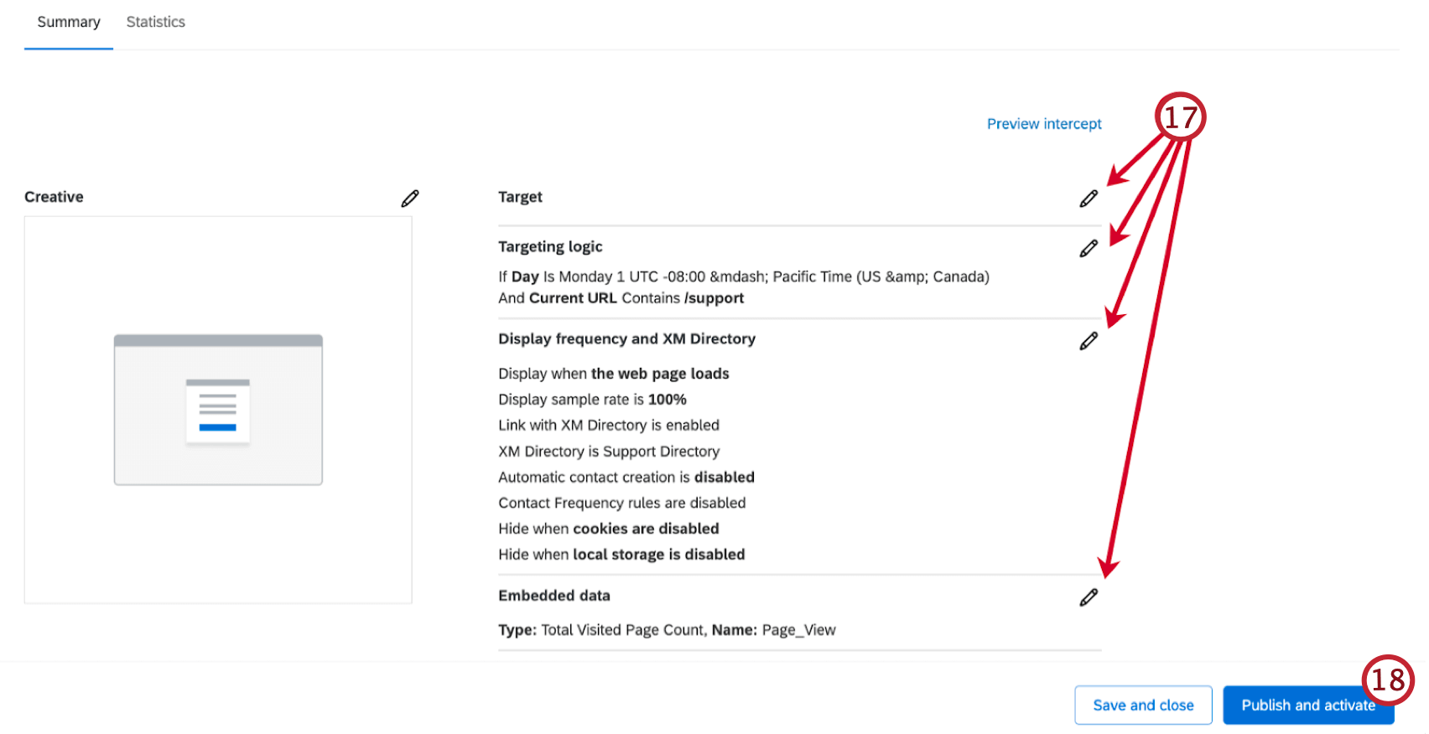Edit the Creative with pencil icon

pyautogui.click(x=410, y=199)
